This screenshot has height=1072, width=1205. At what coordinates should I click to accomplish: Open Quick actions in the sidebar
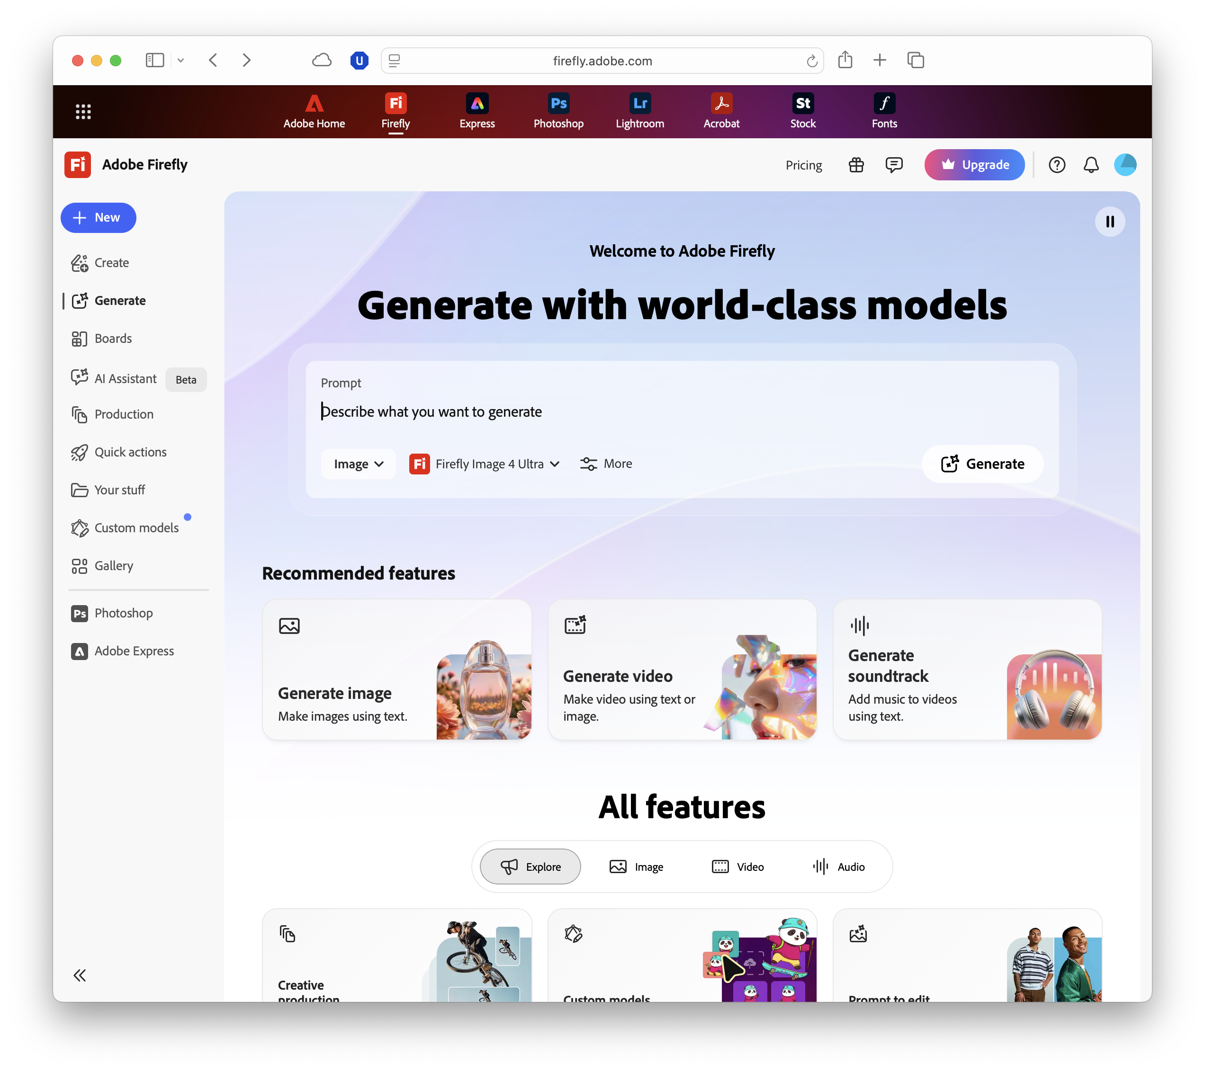coord(118,452)
